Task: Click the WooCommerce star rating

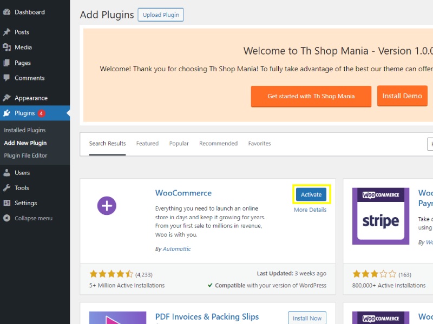Action: (x=111, y=274)
